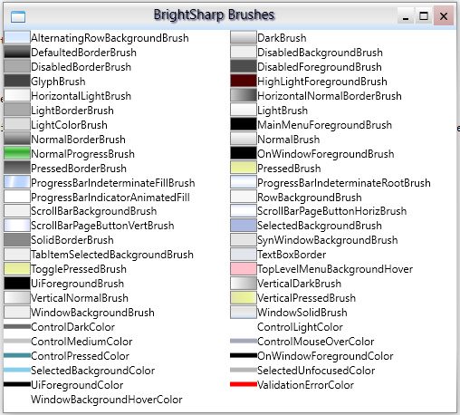This screenshot has height=415, width=460.
Task: Select NormalBorderBrush label text
Action: (78, 140)
